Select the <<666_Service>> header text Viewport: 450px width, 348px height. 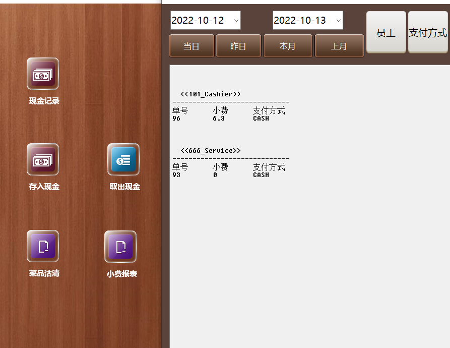(x=211, y=151)
